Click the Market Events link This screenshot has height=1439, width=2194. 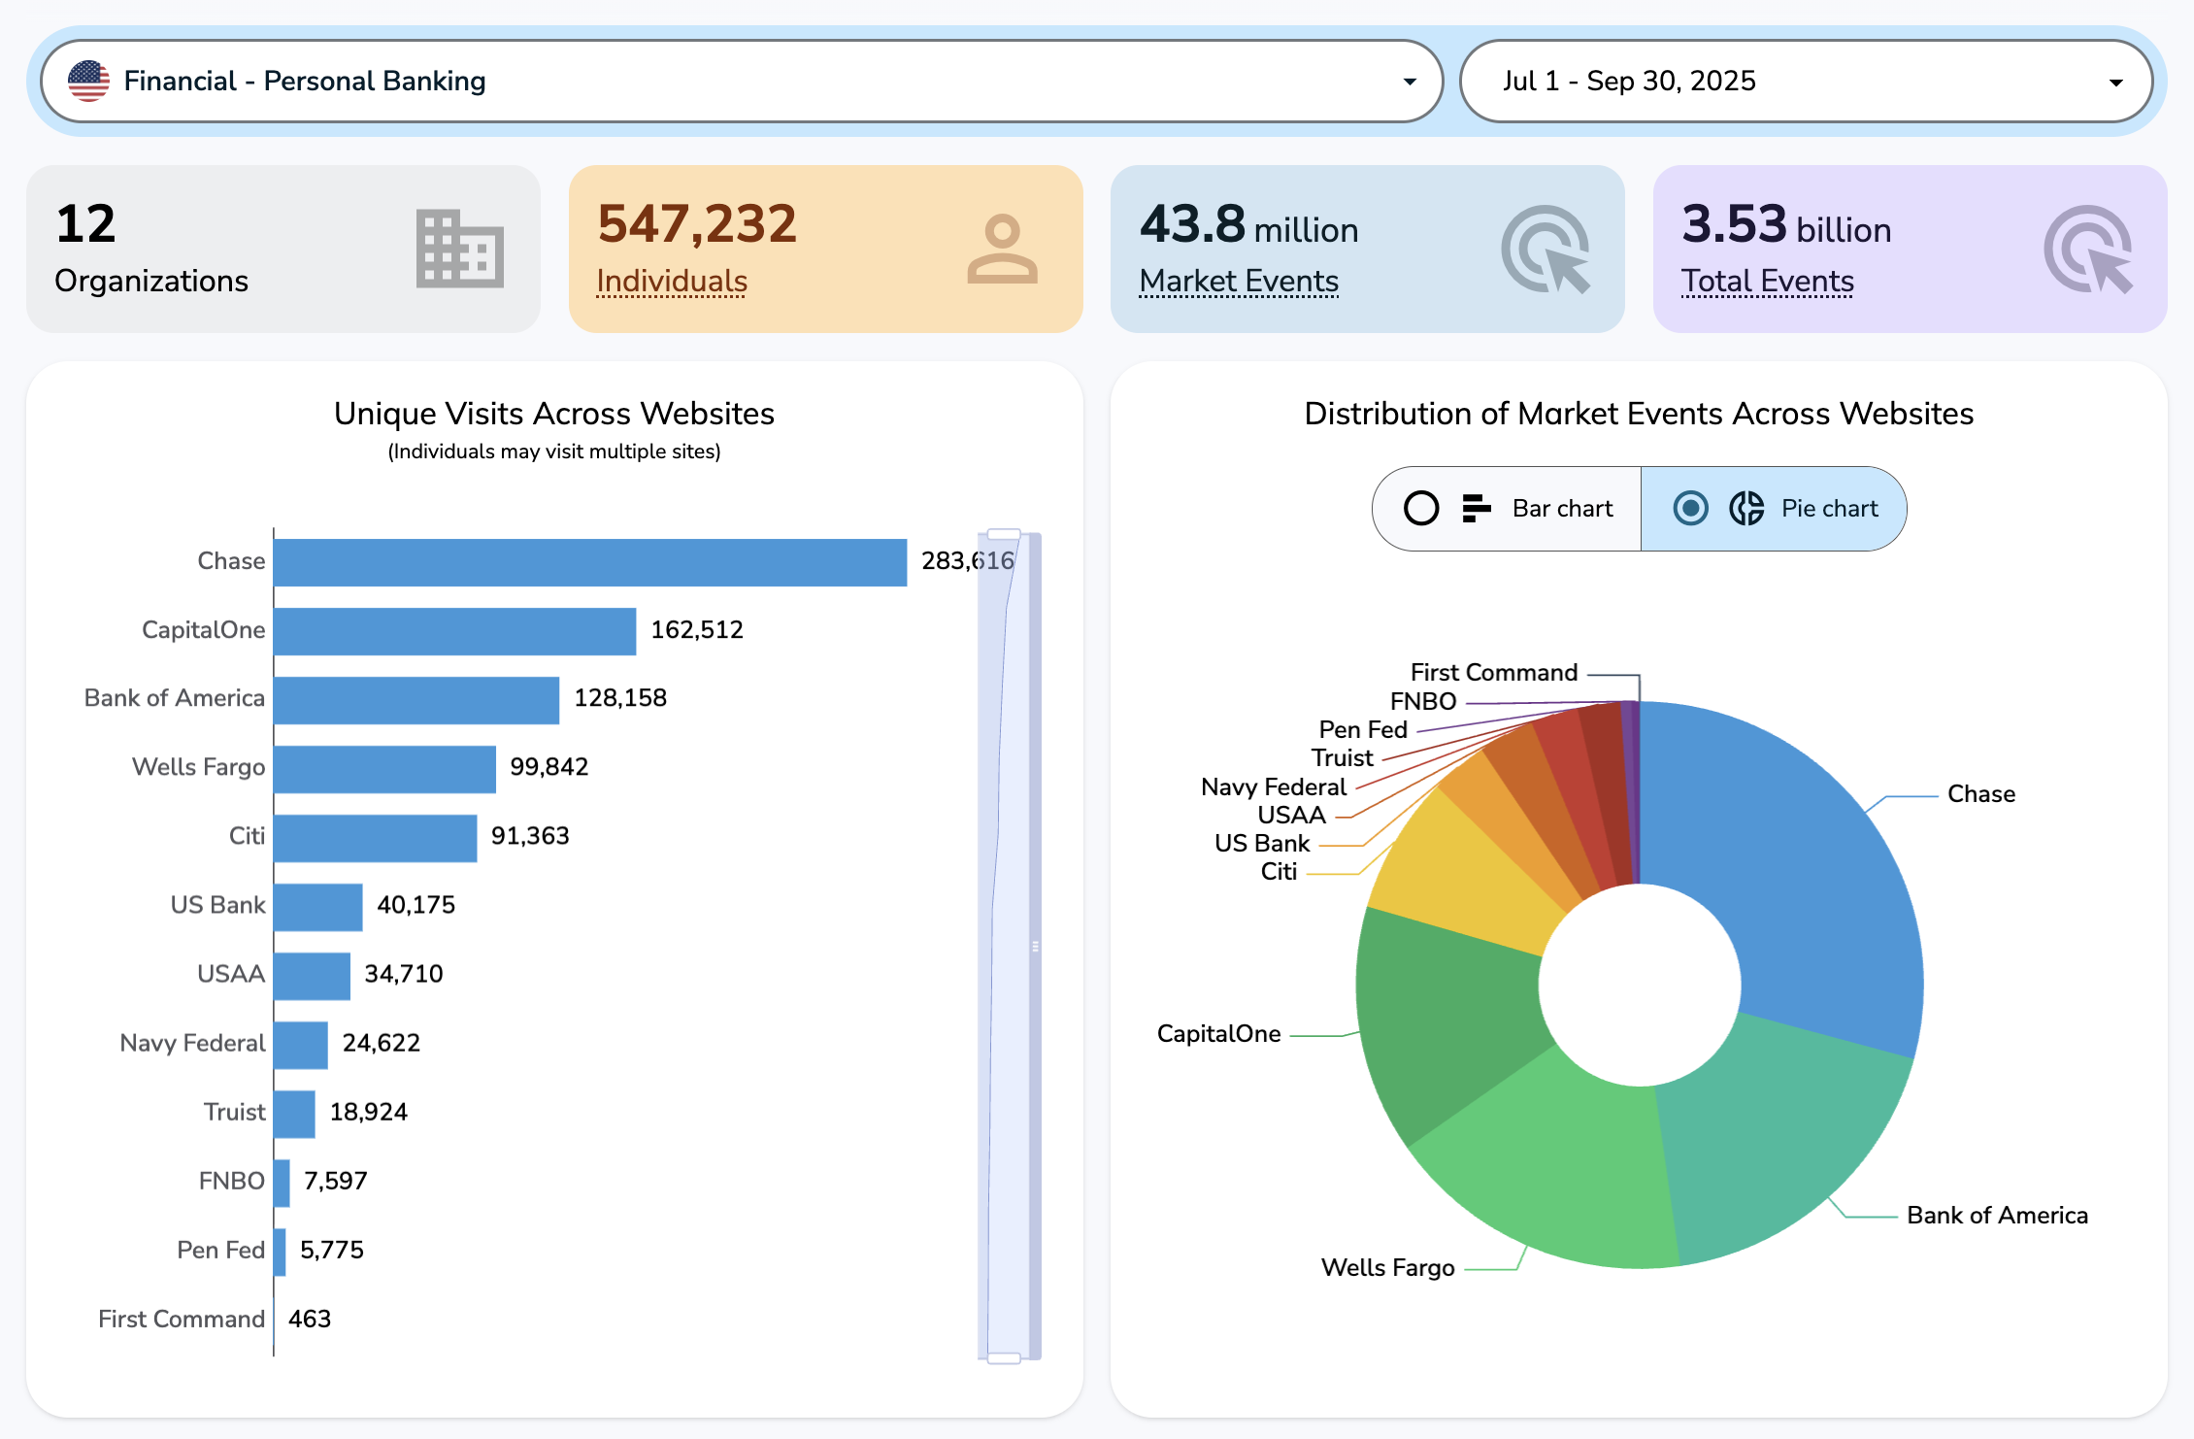tap(1239, 281)
